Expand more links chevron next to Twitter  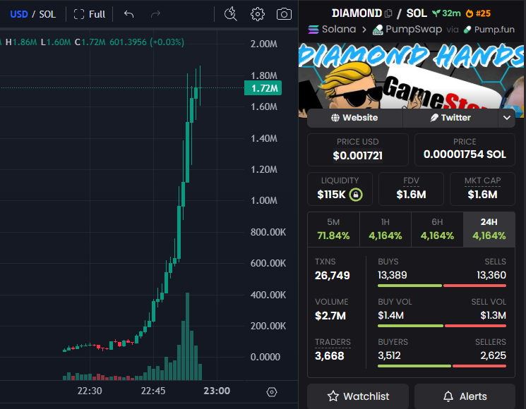tap(507, 118)
